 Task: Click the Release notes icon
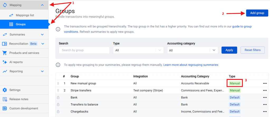(4, 99)
